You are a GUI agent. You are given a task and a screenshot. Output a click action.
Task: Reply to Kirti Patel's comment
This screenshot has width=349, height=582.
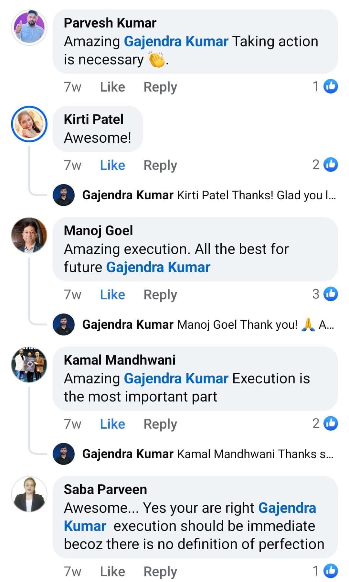point(160,165)
